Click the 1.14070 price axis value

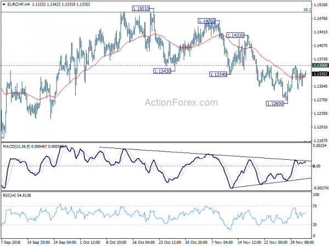(320, 46)
